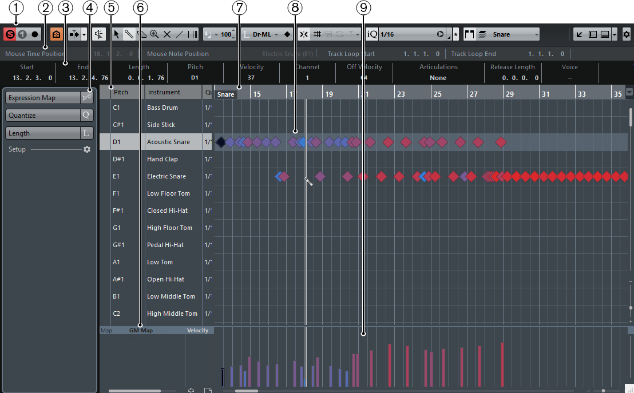Select the Erase tool
The image size is (634, 393).
141,34
